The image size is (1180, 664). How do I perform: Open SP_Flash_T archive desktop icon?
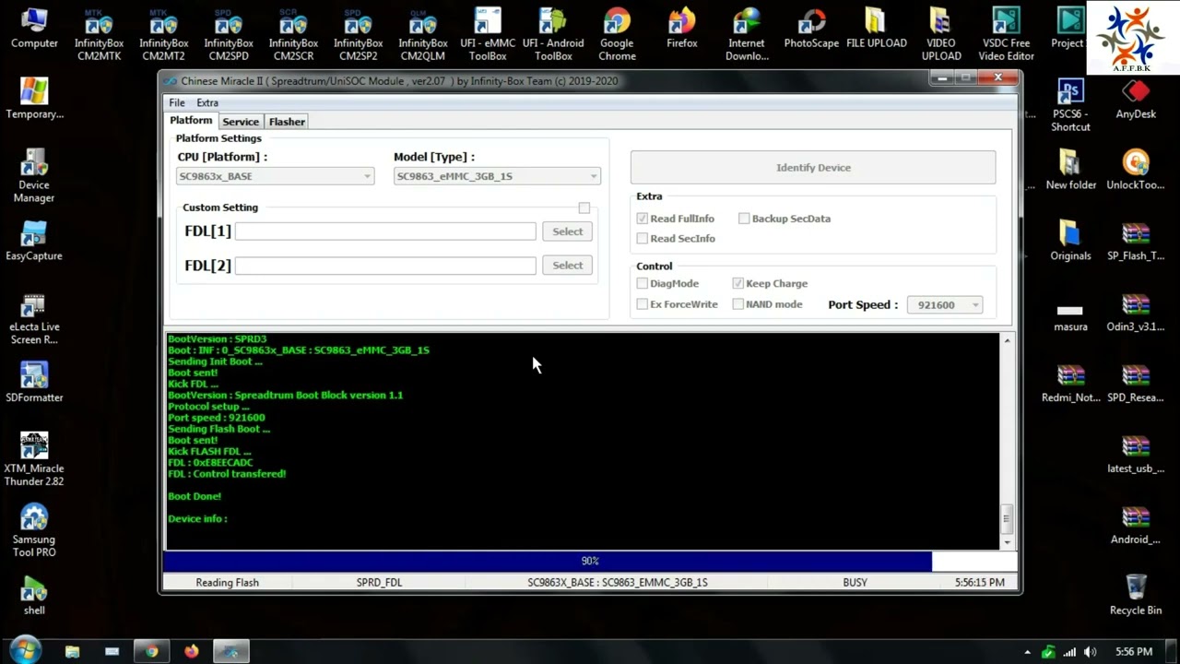click(1136, 242)
